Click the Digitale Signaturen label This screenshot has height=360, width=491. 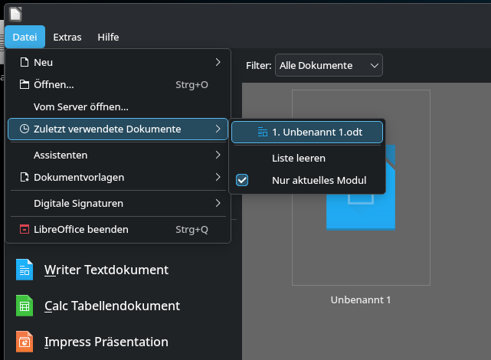tap(78, 204)
